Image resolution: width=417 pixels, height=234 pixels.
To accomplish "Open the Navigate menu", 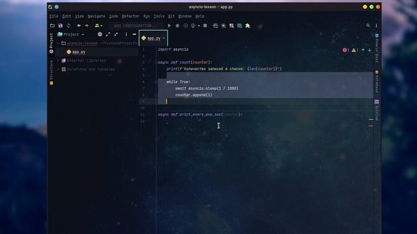I will point(96,16).
